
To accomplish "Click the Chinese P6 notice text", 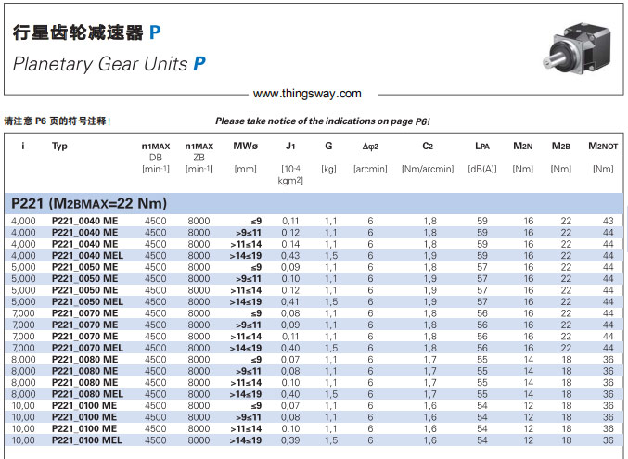I will (58, 121).
